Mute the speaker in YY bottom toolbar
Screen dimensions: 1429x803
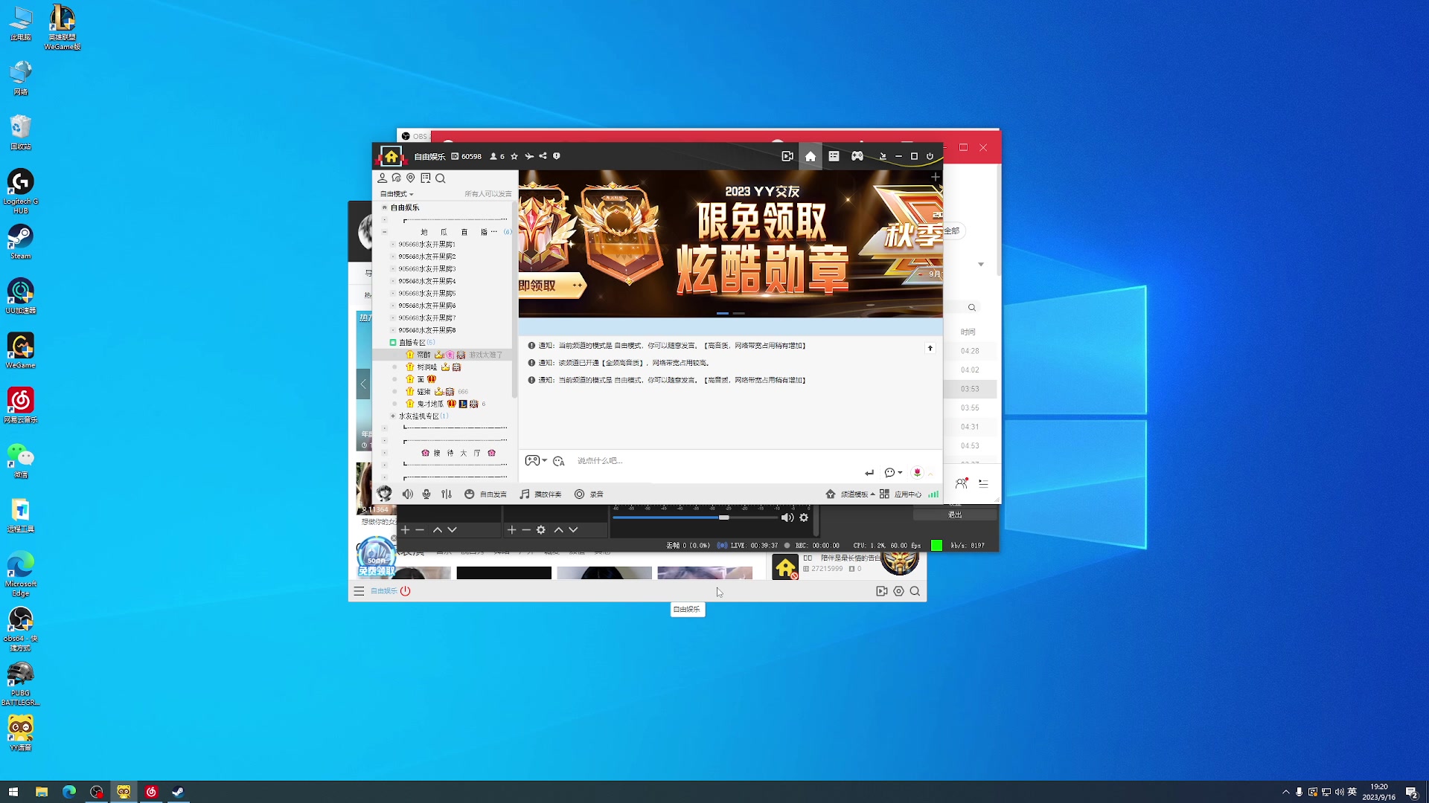coord(408,494)
